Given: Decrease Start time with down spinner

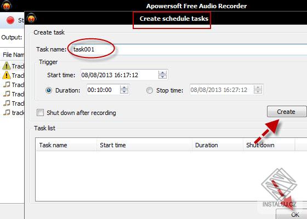Looking at the screenshot, I should pos(162,77).
